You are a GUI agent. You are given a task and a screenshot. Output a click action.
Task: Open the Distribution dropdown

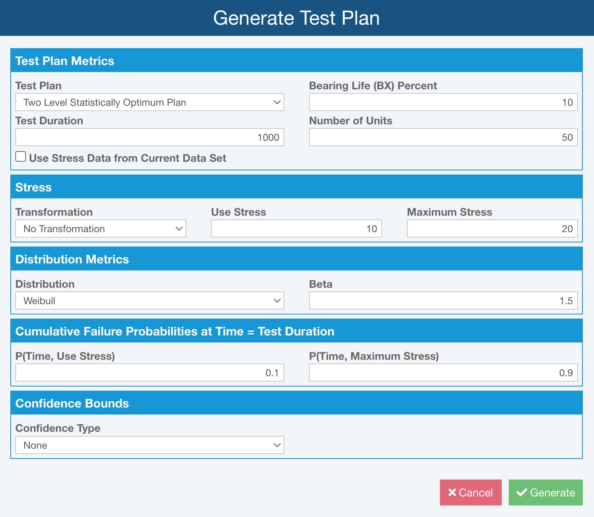click(x=149, y=300)
